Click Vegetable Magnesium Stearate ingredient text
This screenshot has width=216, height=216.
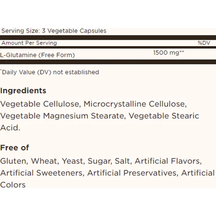63,116
